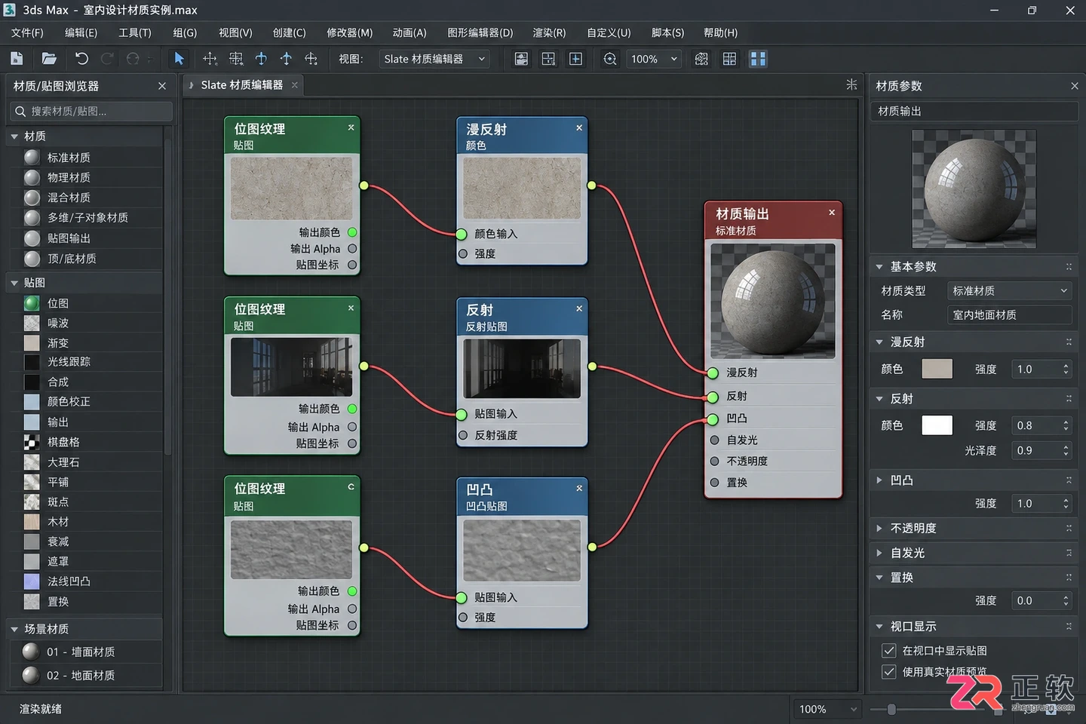Open the 渲染(R) menu
Viewport: 1086px width, 724px height.
click(549, 32)
